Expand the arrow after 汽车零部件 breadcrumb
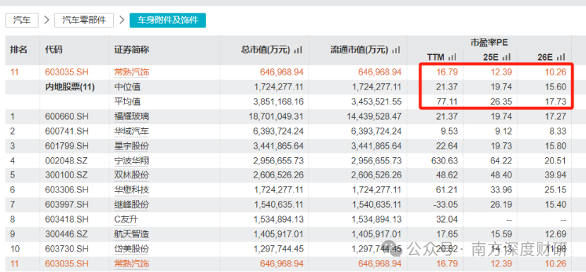Viewport: 586px width, 272px height. 122,20
